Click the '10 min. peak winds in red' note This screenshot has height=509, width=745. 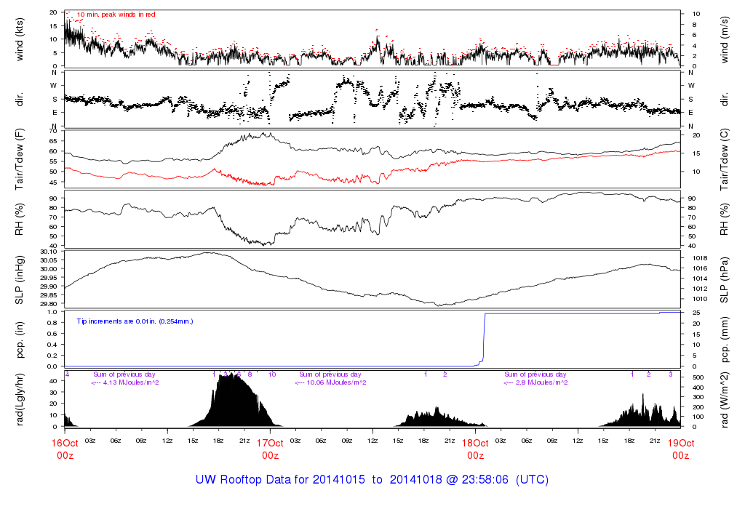[x=116, y=15]
